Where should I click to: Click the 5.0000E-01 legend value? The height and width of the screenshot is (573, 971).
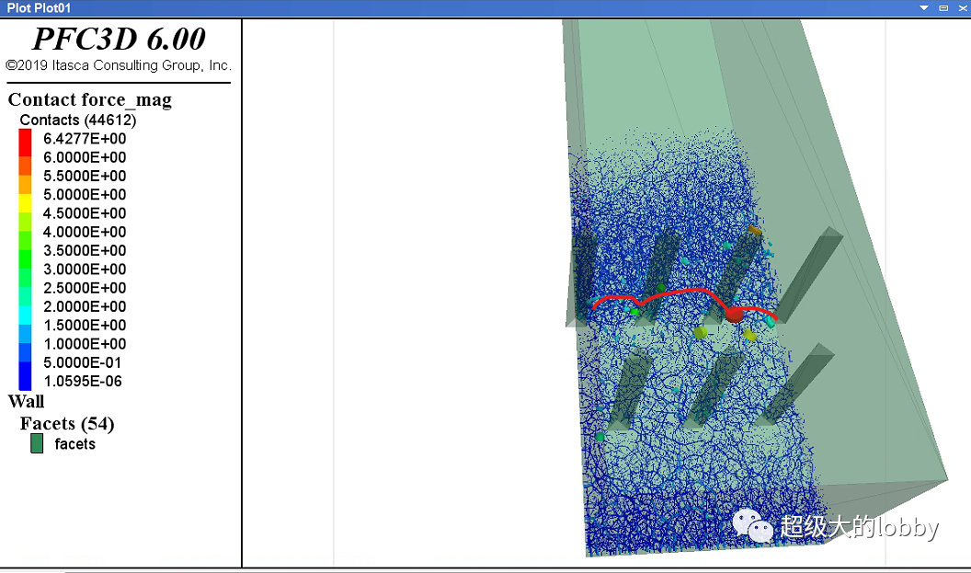pos(83,362)
